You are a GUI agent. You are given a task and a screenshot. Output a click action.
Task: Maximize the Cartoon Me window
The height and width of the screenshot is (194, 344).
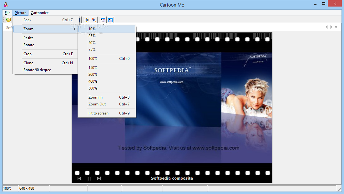click(x=324, y=3)
